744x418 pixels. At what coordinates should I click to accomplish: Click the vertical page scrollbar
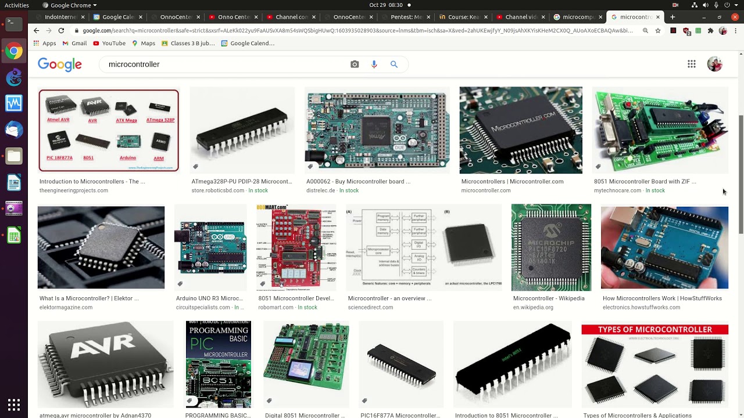pyautogui.click(x=741, y=174)
